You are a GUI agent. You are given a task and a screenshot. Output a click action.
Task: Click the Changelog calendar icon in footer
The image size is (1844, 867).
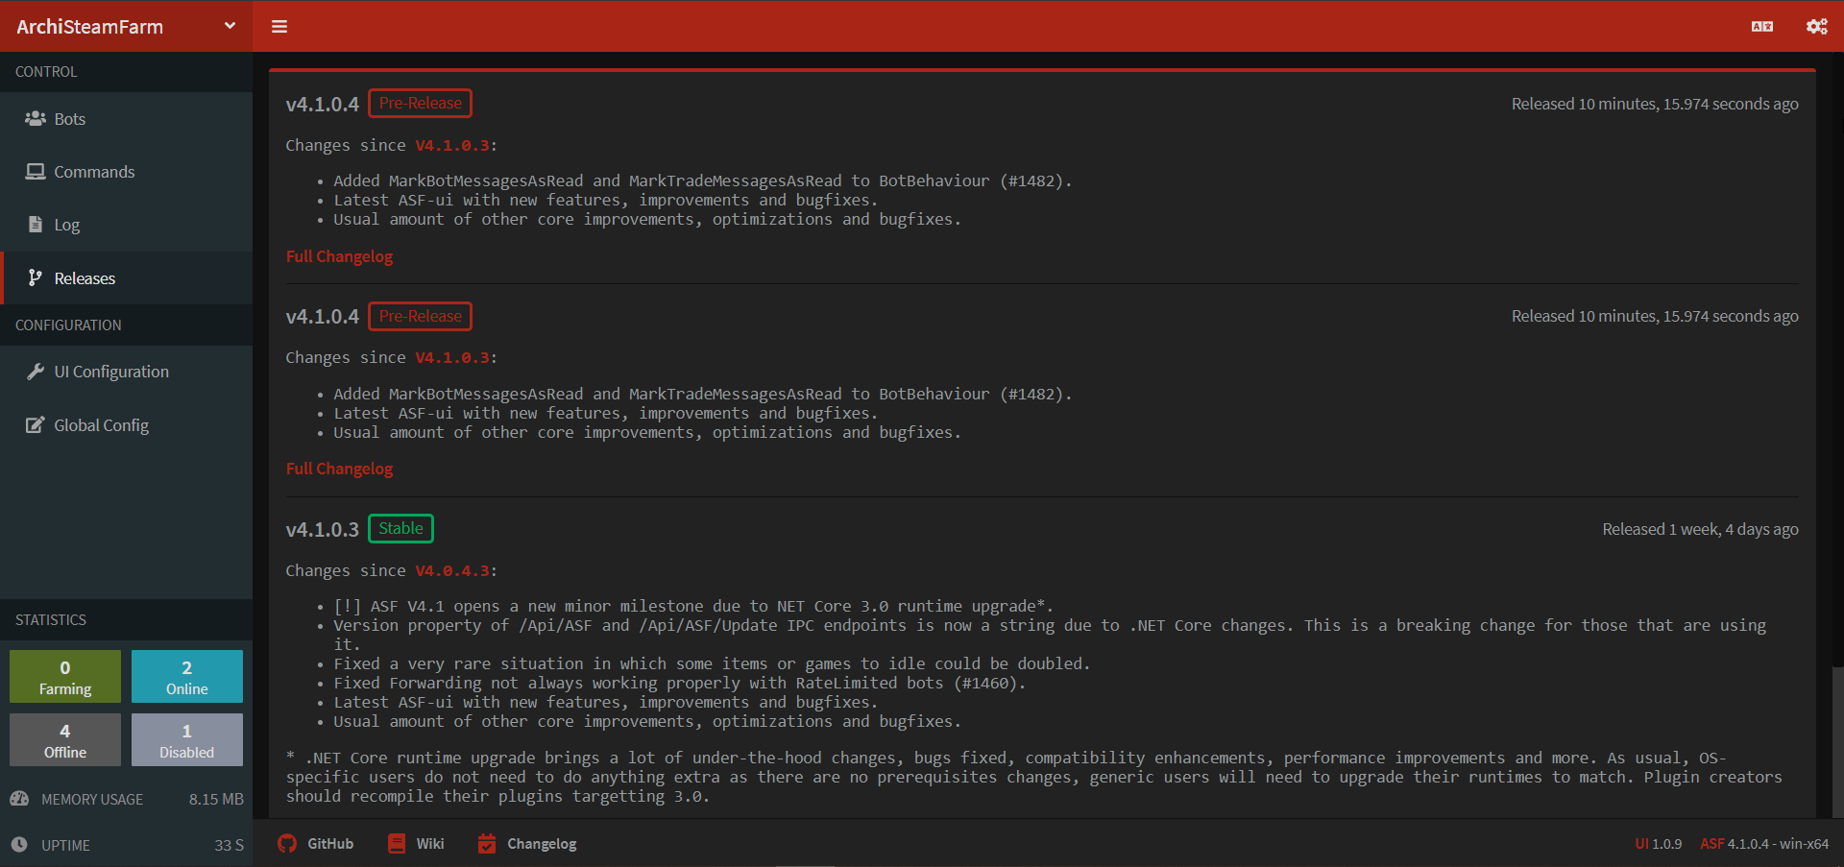tap(487, 844)
